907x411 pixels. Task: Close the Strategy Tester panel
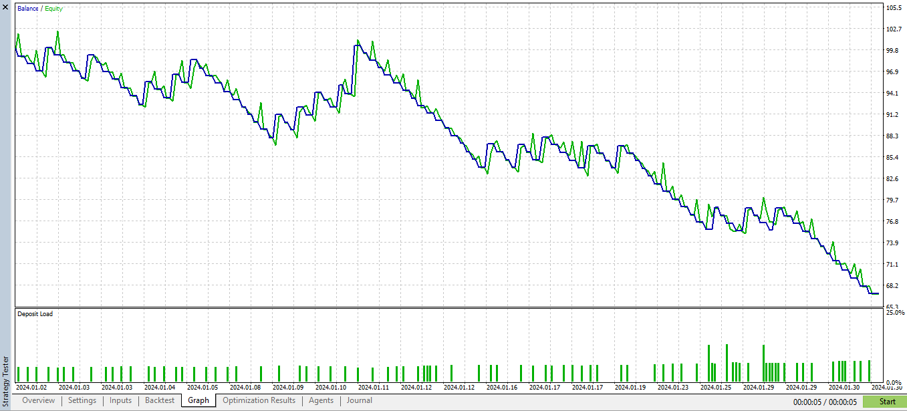coord(5,9)
